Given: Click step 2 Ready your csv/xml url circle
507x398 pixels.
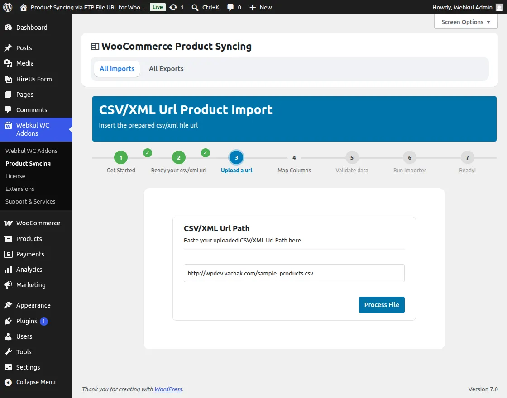Looking at the screenshot, I should tap(179, 158).
